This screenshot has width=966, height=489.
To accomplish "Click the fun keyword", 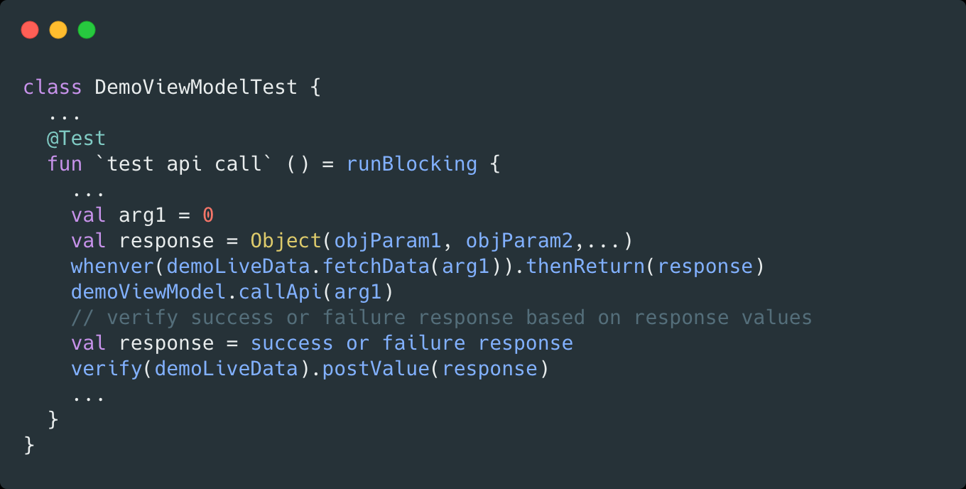I will [x=65, y=164].
